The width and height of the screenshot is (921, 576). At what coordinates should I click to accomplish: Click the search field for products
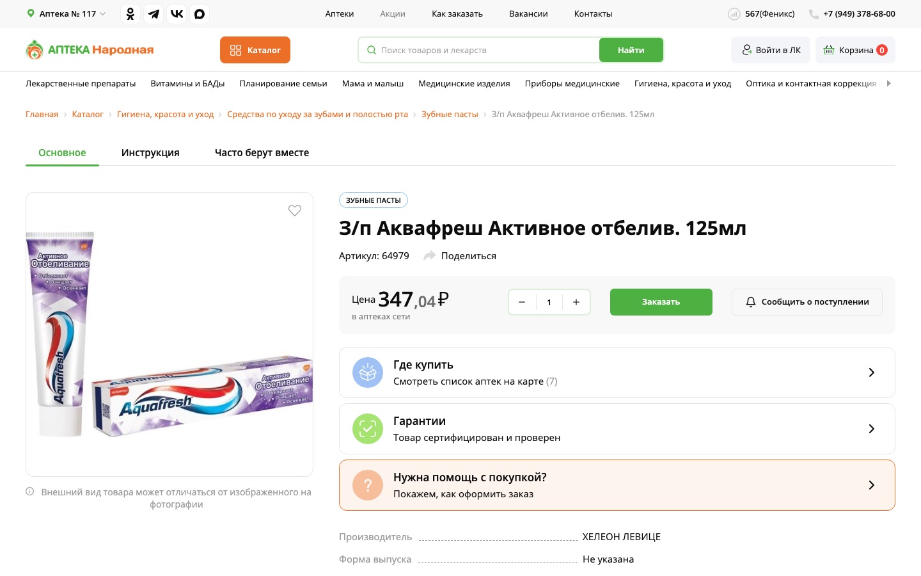click(479, 50)
